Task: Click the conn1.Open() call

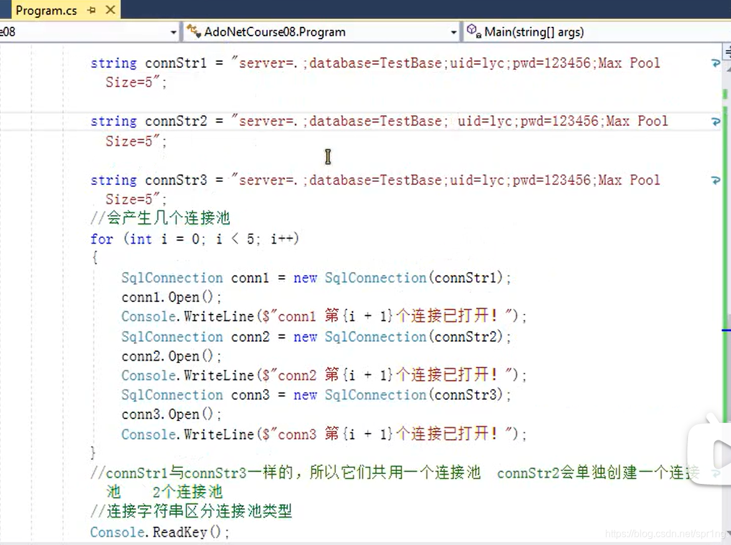Action: pyautogui.click(x=171, y=297)
